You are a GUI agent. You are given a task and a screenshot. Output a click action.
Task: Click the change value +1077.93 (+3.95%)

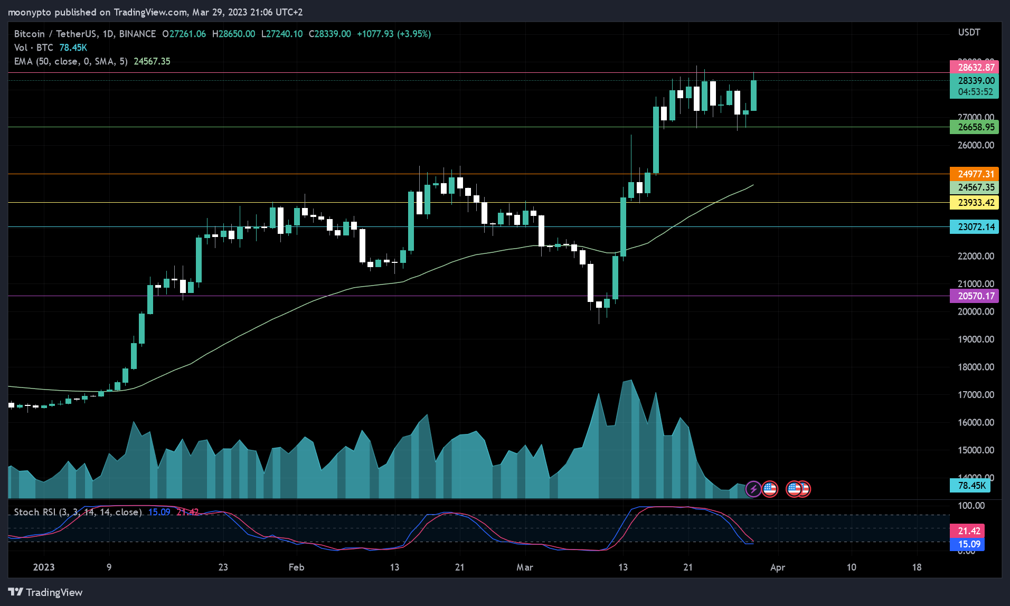pos(394,34)
